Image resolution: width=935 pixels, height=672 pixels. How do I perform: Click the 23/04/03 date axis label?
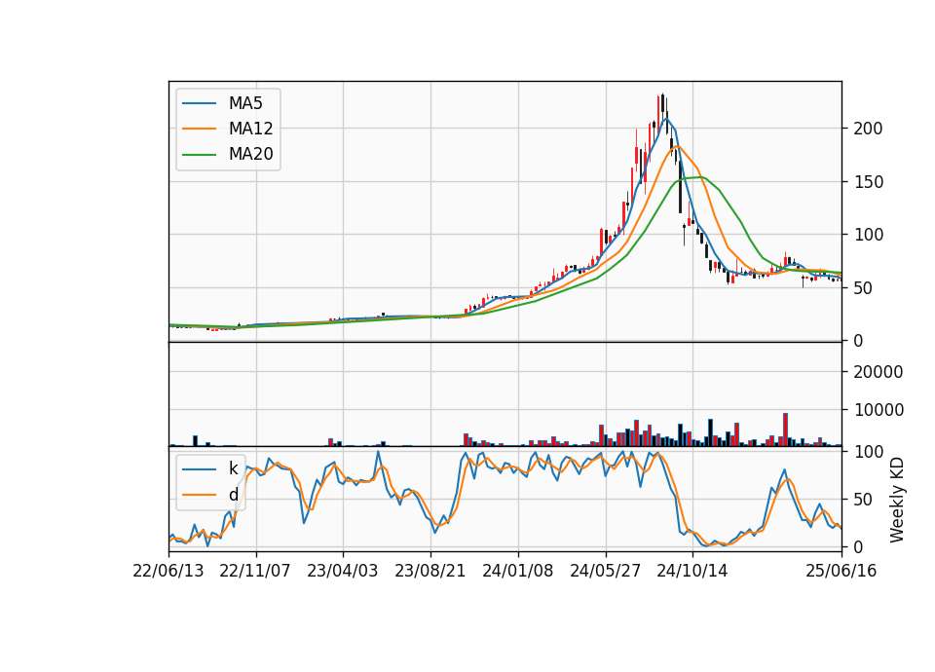pyautogui.click(x=342, y=571)
